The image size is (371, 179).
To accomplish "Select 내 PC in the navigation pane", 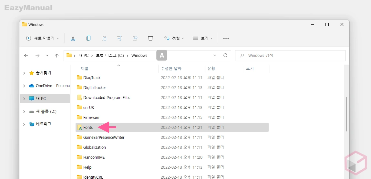I will coord(45,99).
